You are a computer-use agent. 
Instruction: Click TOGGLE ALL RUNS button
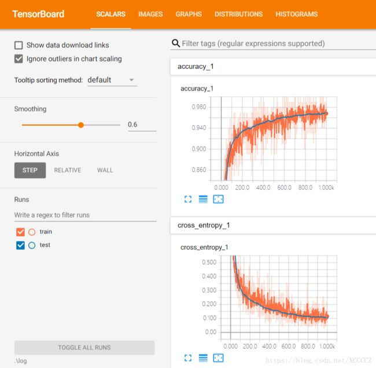tap(84, 348)
